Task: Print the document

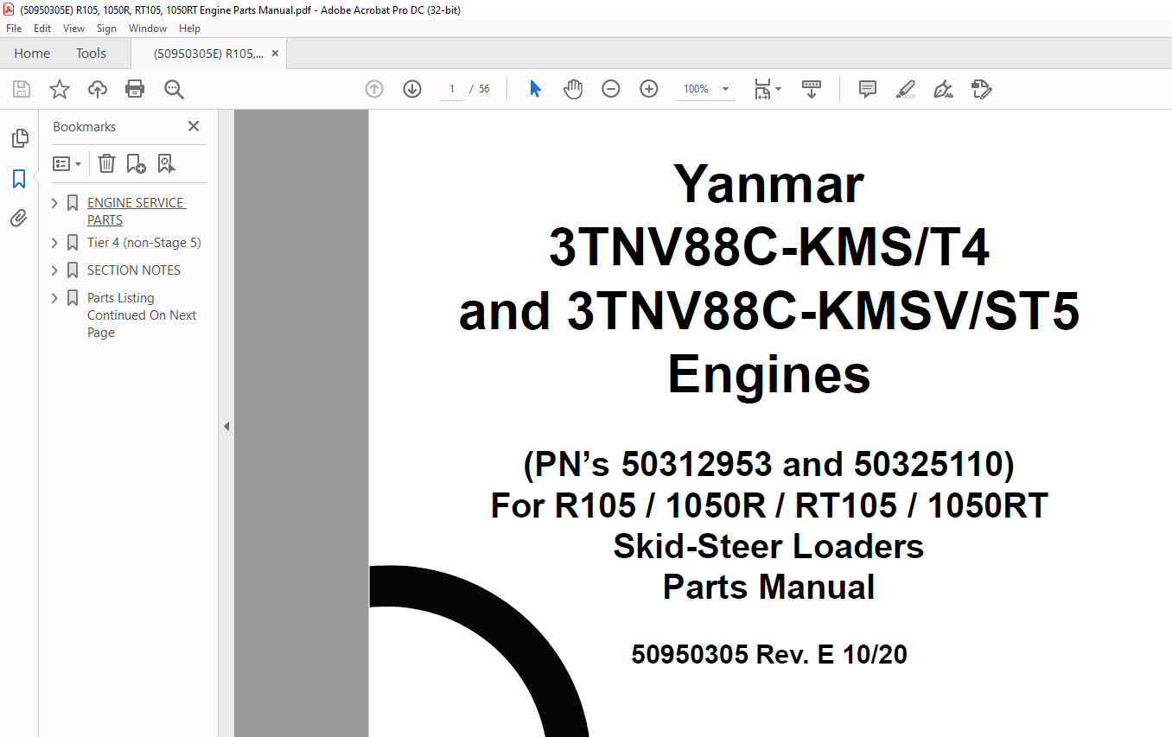Action: click(x=135, y=89)
